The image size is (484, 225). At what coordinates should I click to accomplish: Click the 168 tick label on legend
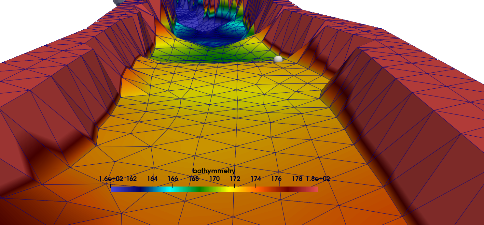click(193, 179)
